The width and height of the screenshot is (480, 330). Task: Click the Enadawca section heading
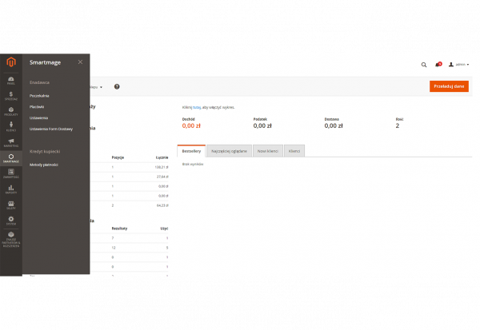point(39,82)
